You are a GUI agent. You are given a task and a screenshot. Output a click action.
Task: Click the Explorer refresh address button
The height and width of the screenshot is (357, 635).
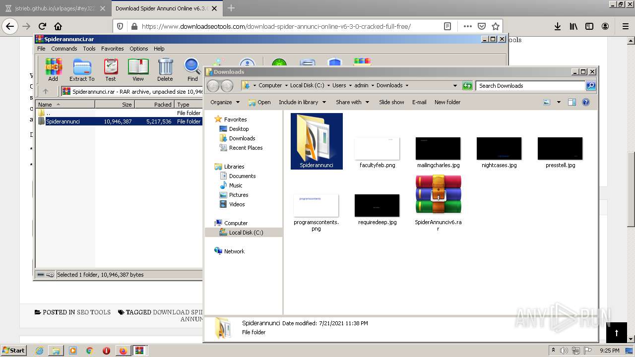tap(467, 86)
